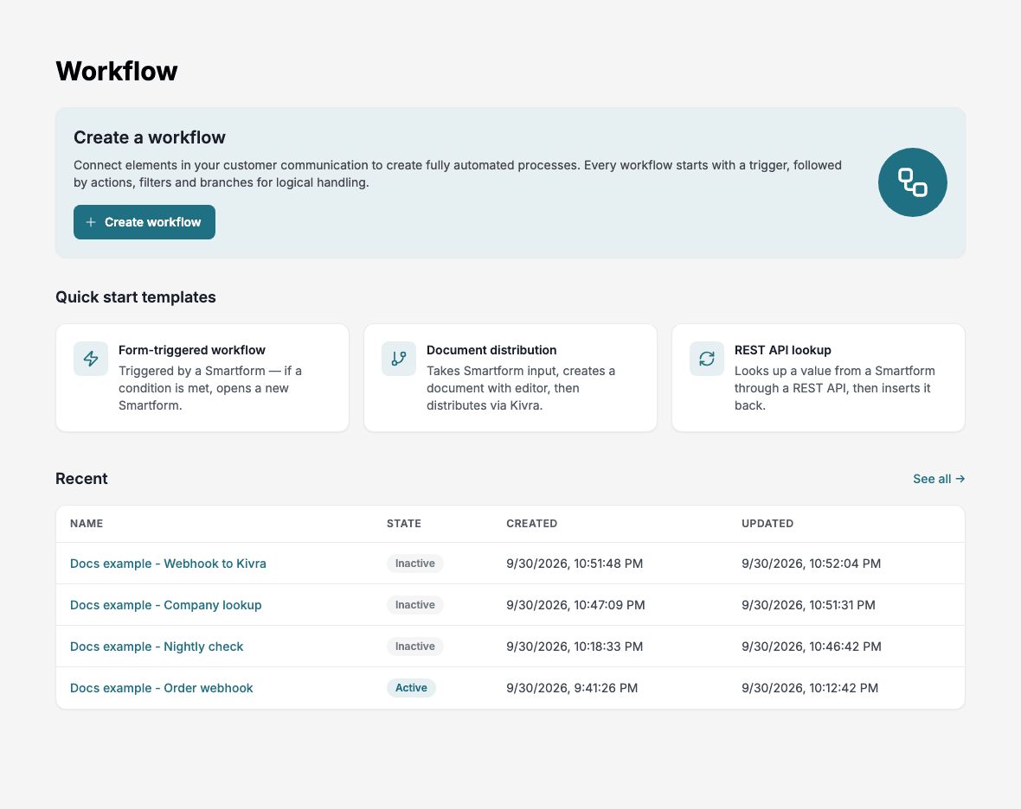This screenshot has height=809, width=1021.
Task: Click the lightning bolt template icon
Action: (91, 359)
